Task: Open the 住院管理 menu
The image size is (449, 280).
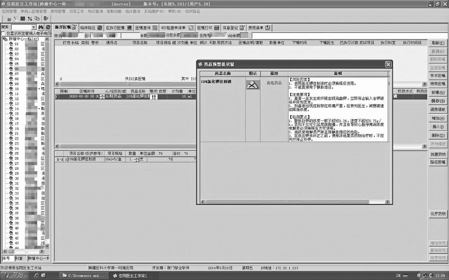Action: tap(9, 11)
